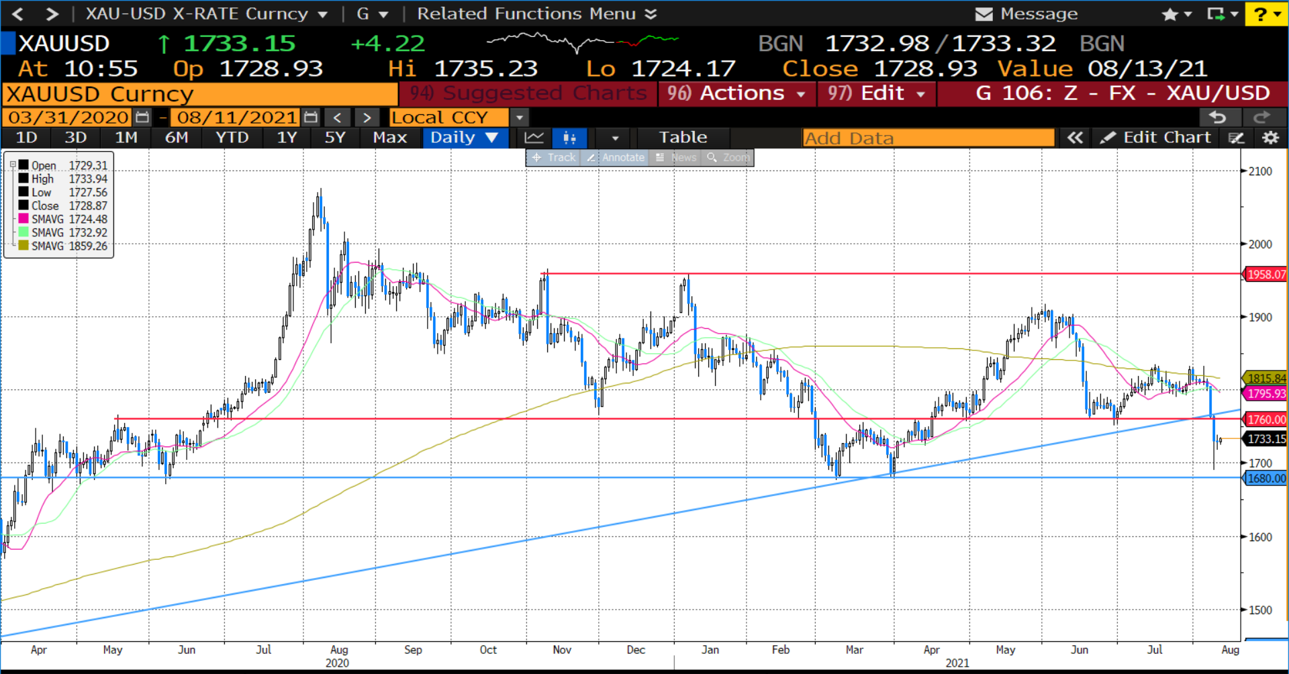Viewport: 1289px width, 674px height.
Task: Click the green SMAVG 1732.92 swatch
Action: (x=23, y=232)
